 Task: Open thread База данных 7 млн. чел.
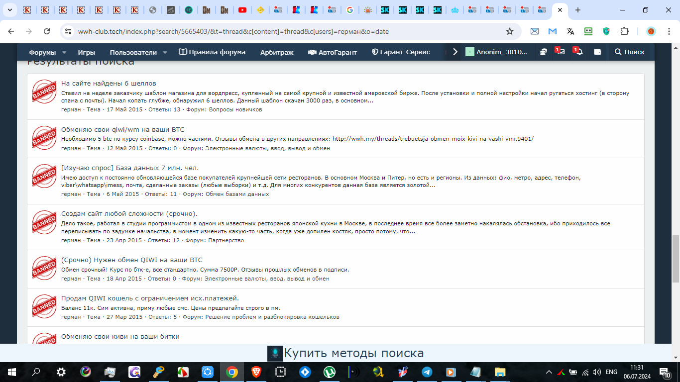130,168
